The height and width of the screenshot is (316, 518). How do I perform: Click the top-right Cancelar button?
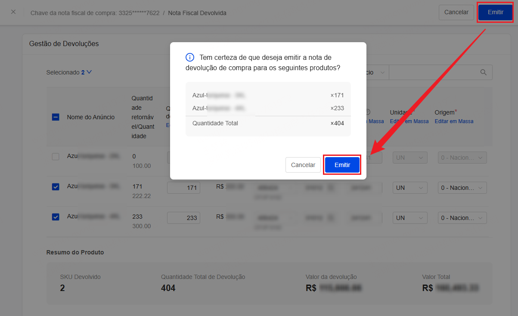point(456,12)
